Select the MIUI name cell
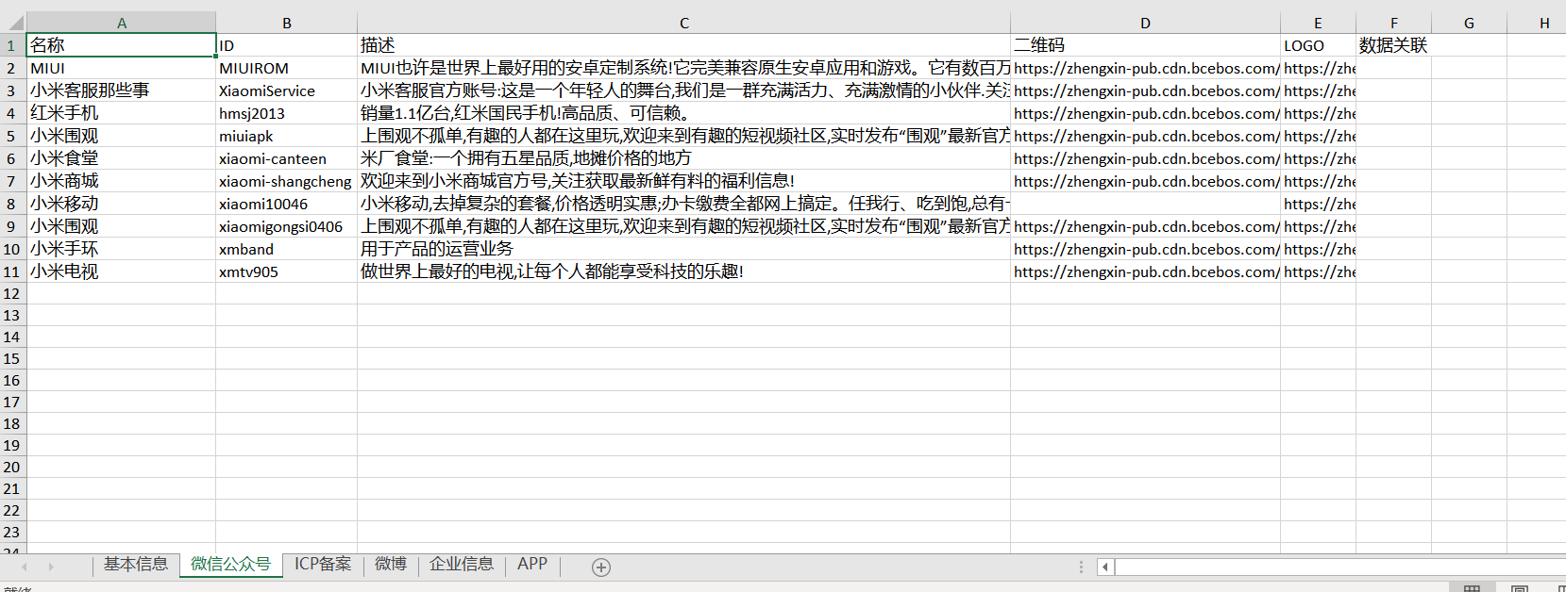The height and width of the screenshot is (592, 1566). point(122,68)
